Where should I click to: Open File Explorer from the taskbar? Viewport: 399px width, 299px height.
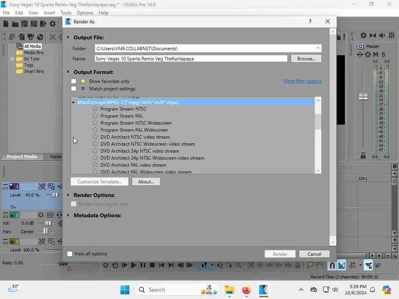[x=229, y=290]
